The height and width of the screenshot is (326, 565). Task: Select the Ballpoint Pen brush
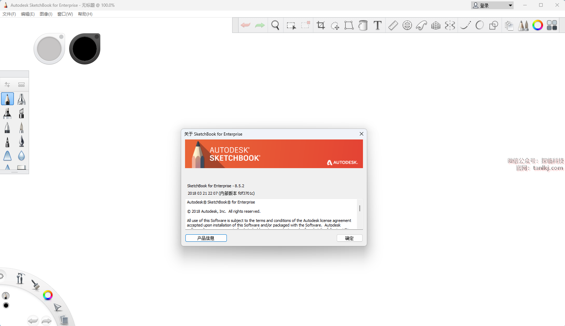click(x=7, y=127)
